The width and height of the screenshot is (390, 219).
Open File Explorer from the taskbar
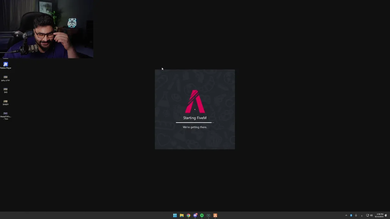click(182, 215)
